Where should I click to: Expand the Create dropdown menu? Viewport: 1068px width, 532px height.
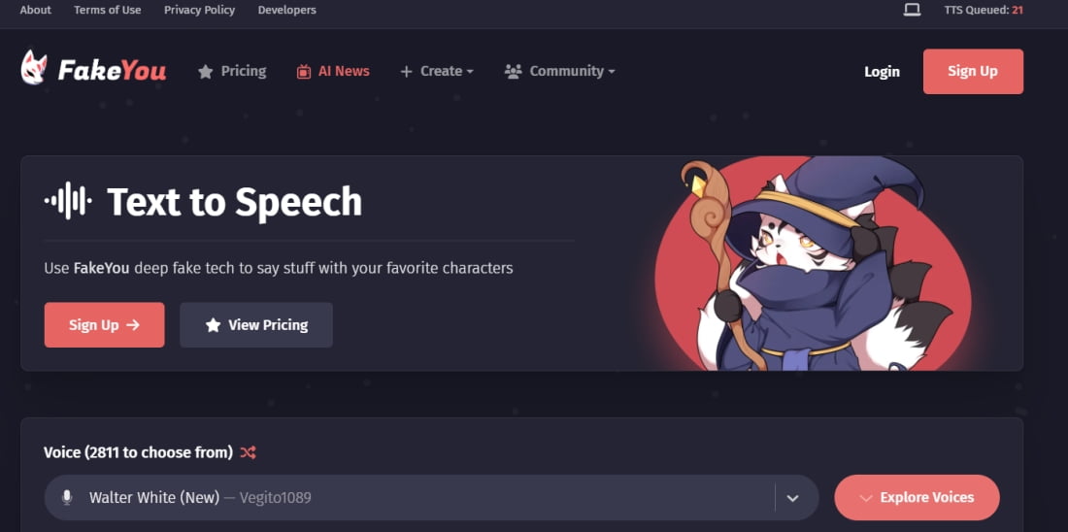coord(437,72)
